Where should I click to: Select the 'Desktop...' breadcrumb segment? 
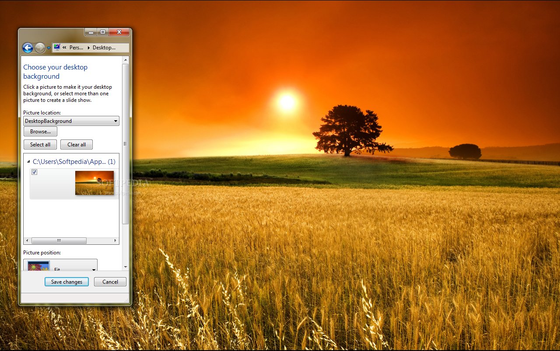[104, 48]
